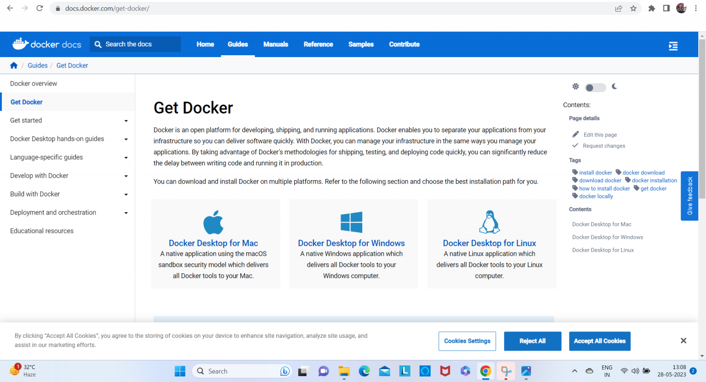Click the page vertical scrollbar
Screen dimensions: 706x382
pos(702,120)
